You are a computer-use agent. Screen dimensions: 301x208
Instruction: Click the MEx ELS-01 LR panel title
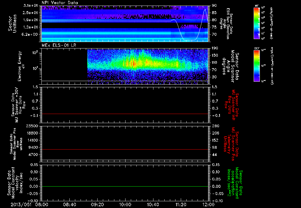[x=59, y=45]
